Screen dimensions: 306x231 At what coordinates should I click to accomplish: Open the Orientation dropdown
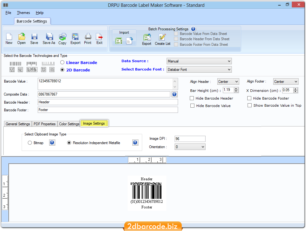coord(190,147)
